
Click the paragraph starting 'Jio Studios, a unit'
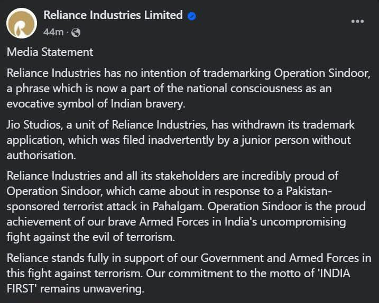point(180,140)
